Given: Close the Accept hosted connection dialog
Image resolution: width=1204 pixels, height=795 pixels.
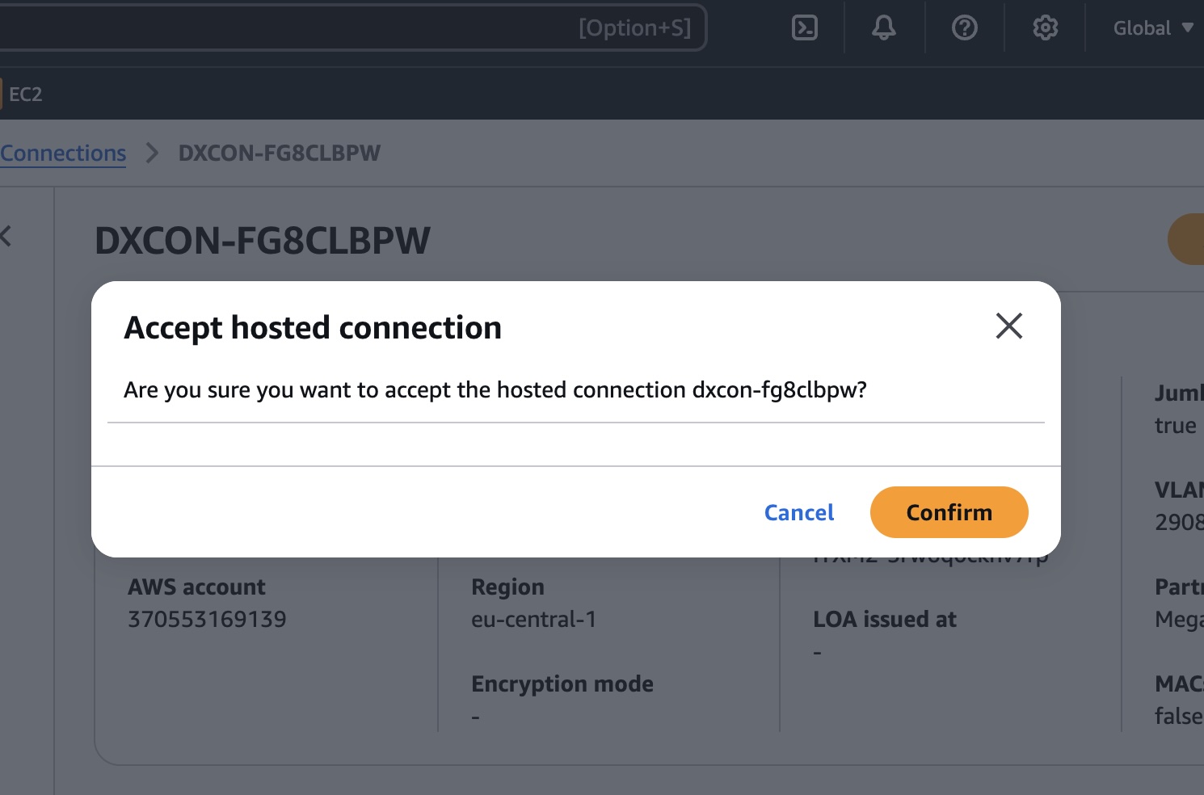Looking at the screenshot, I should [1008, 326].
